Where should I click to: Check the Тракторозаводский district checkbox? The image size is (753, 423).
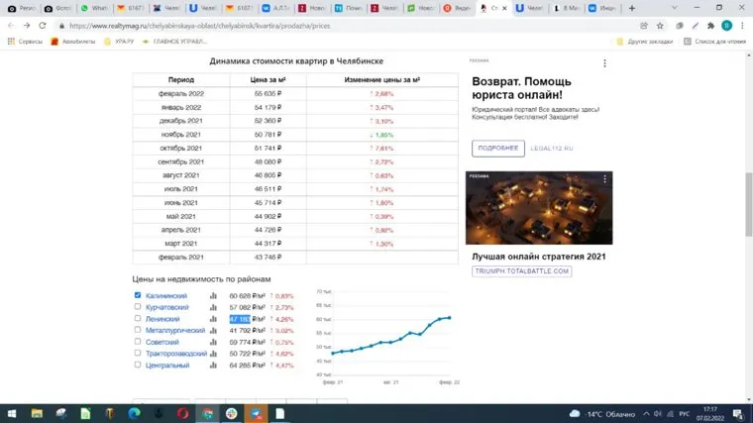point(138,354)
